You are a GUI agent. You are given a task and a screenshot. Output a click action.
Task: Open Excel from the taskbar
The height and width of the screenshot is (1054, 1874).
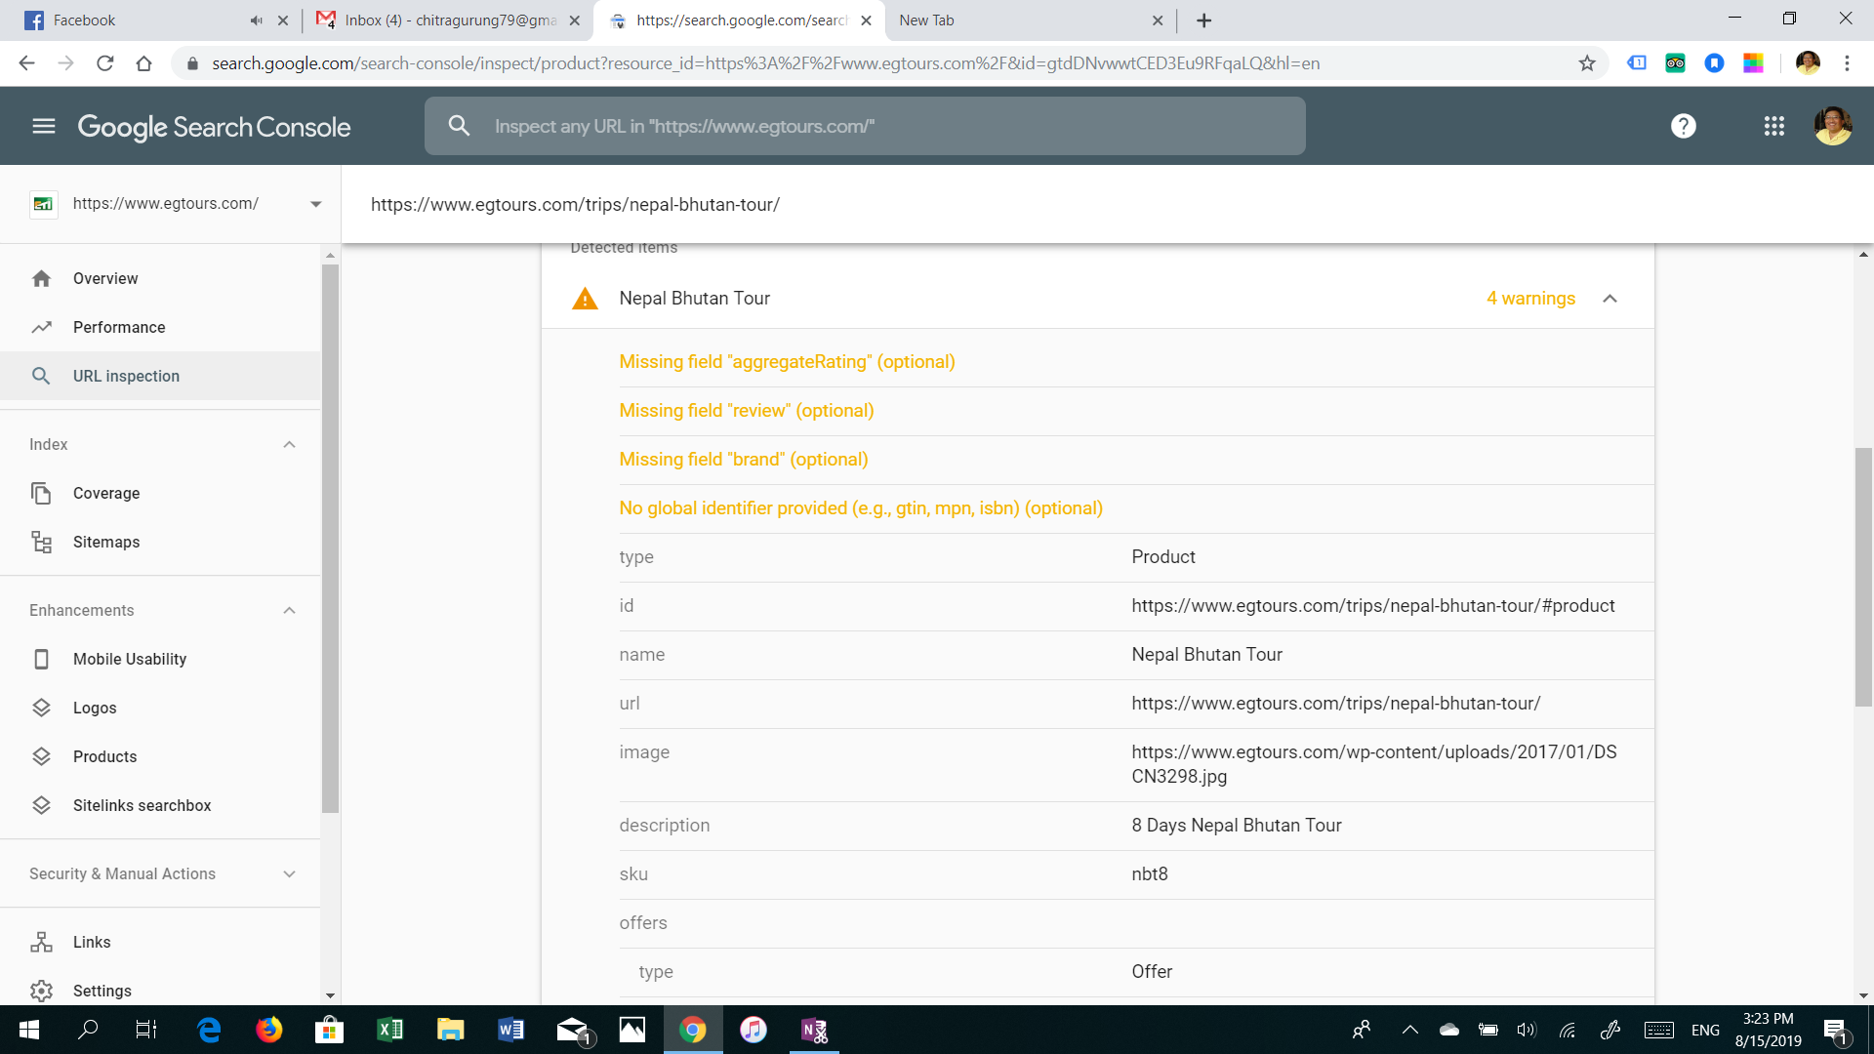coord(389,1030)
